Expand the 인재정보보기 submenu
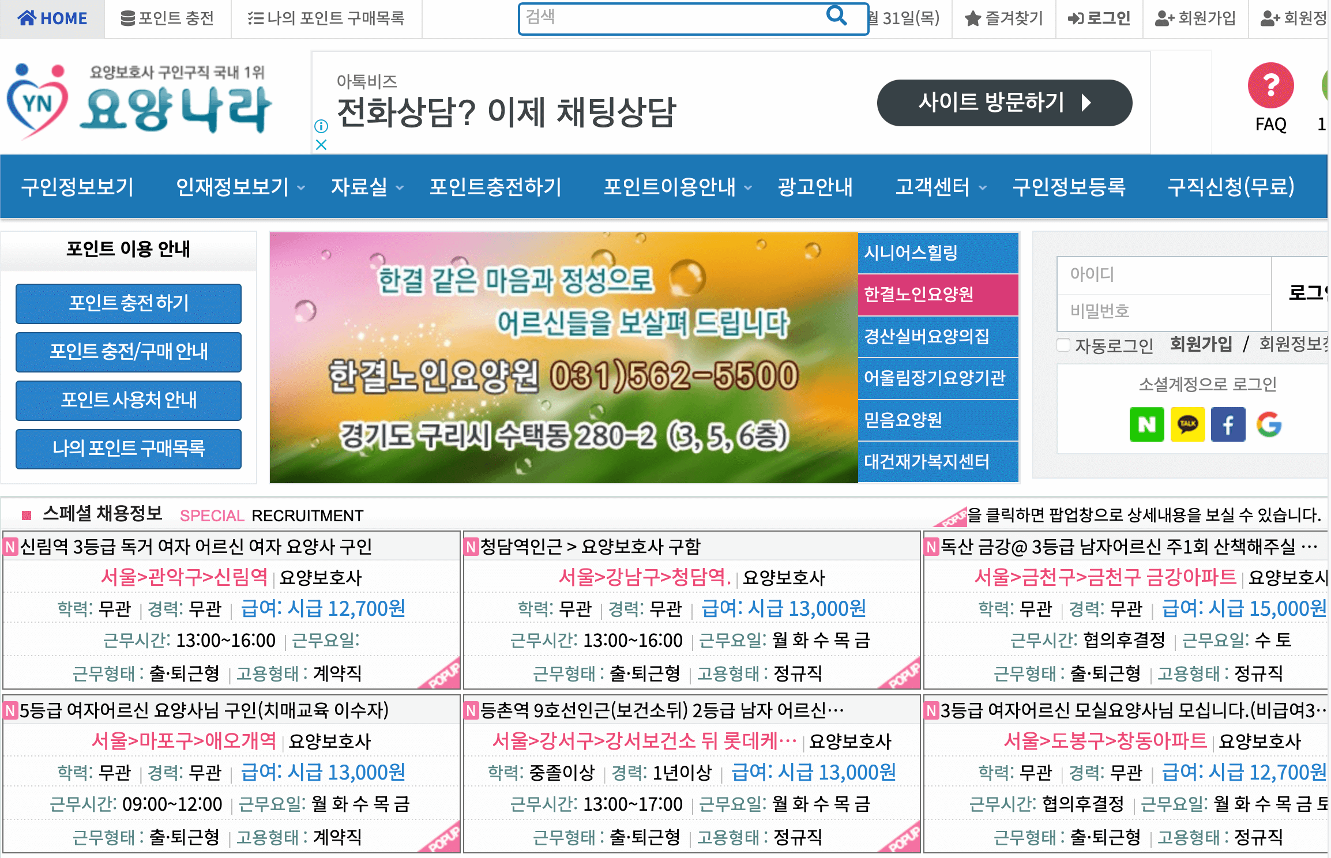Screen dimensions: 1331x858 (x=300, y=187)
